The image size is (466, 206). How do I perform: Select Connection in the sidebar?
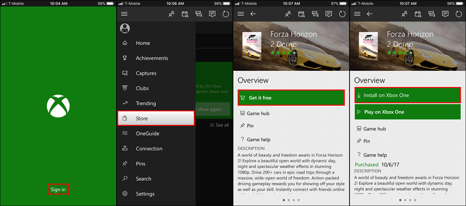(x=156, y=149)
